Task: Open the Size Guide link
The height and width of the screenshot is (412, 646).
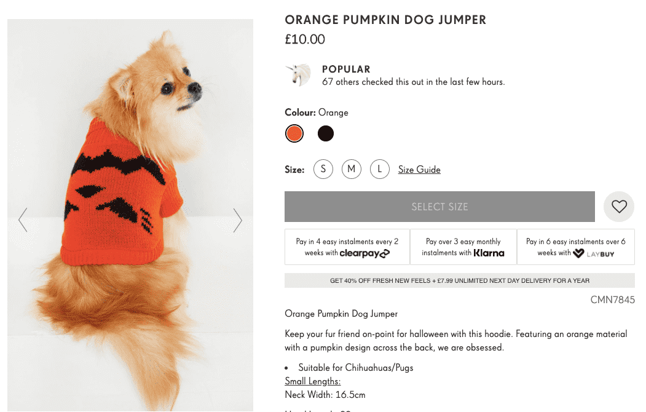Action: 419,170
